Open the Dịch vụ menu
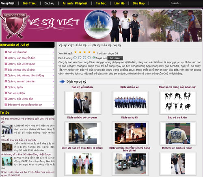 point(49,3)
